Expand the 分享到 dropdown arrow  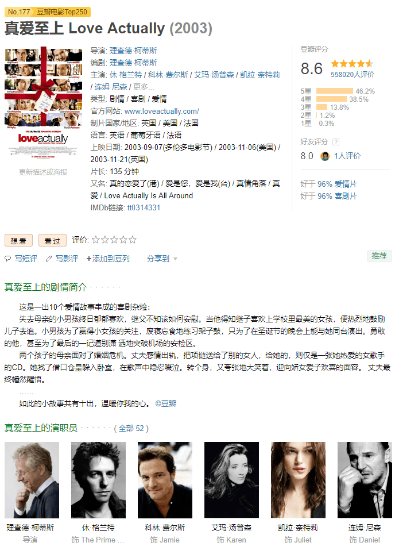(176, 259)
